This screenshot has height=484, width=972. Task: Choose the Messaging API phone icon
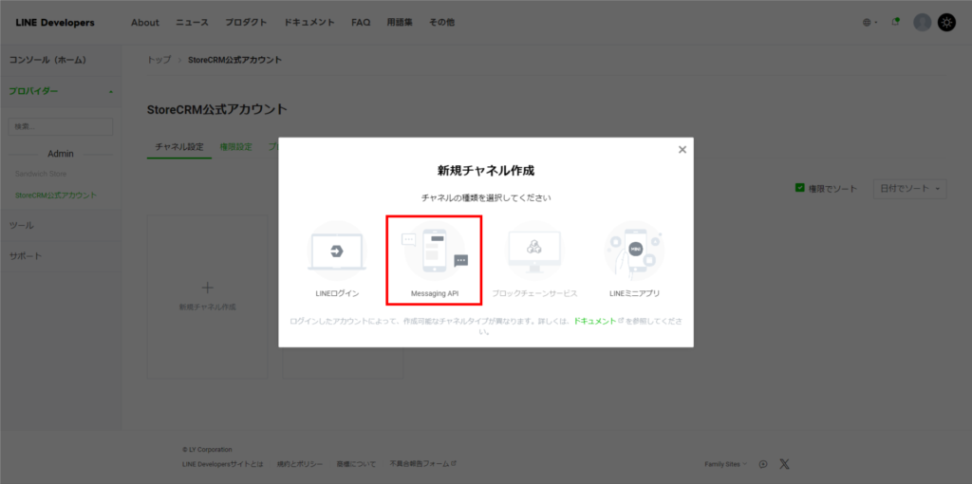(x=435, y=251)
